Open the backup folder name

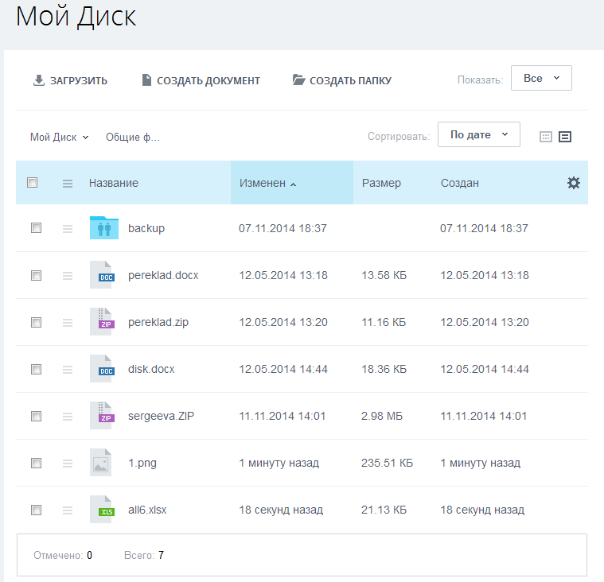pos(146,228)
